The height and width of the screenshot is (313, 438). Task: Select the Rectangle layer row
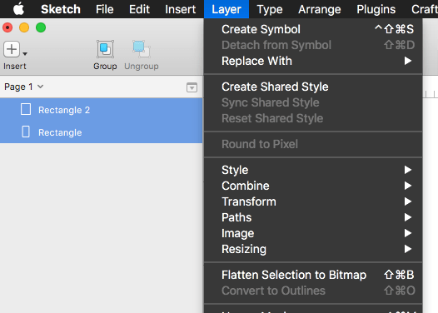click(x=101, y=132)
